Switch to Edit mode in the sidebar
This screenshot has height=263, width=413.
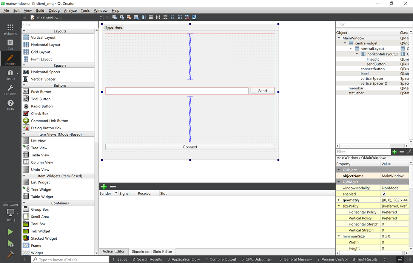coord(10,44)
